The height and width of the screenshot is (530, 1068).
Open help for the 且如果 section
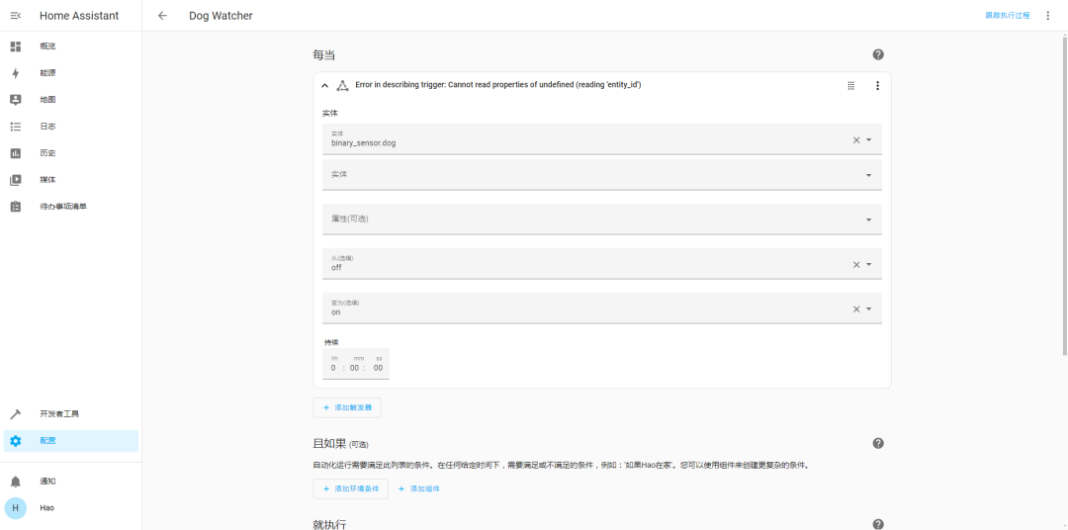click(878, 444)
